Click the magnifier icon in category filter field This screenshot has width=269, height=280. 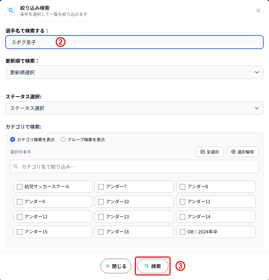click(15, 166)
